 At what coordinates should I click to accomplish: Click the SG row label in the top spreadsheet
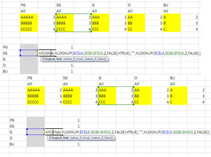[5, 53]
